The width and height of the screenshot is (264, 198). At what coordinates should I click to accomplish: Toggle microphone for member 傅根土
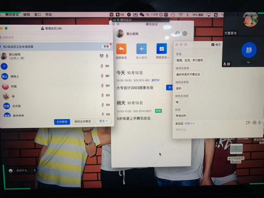[x=102, y=76]
